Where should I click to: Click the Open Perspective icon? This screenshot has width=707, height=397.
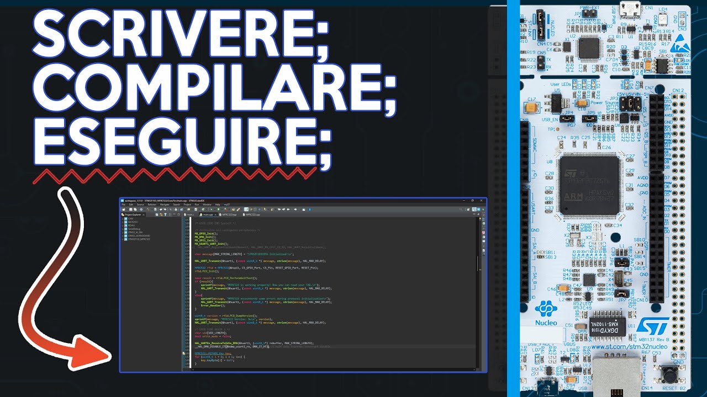click(x=468, y=210)
